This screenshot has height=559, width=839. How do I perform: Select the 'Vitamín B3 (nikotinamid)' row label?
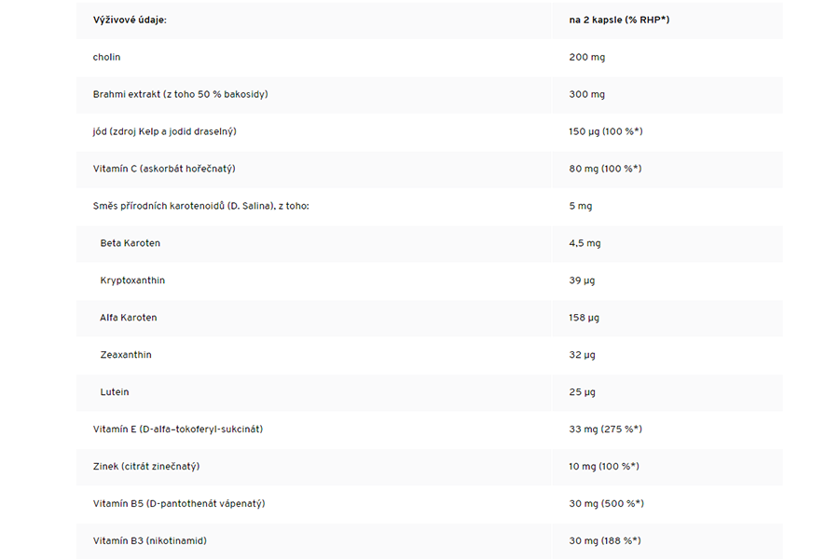click(x=150, y=541)
